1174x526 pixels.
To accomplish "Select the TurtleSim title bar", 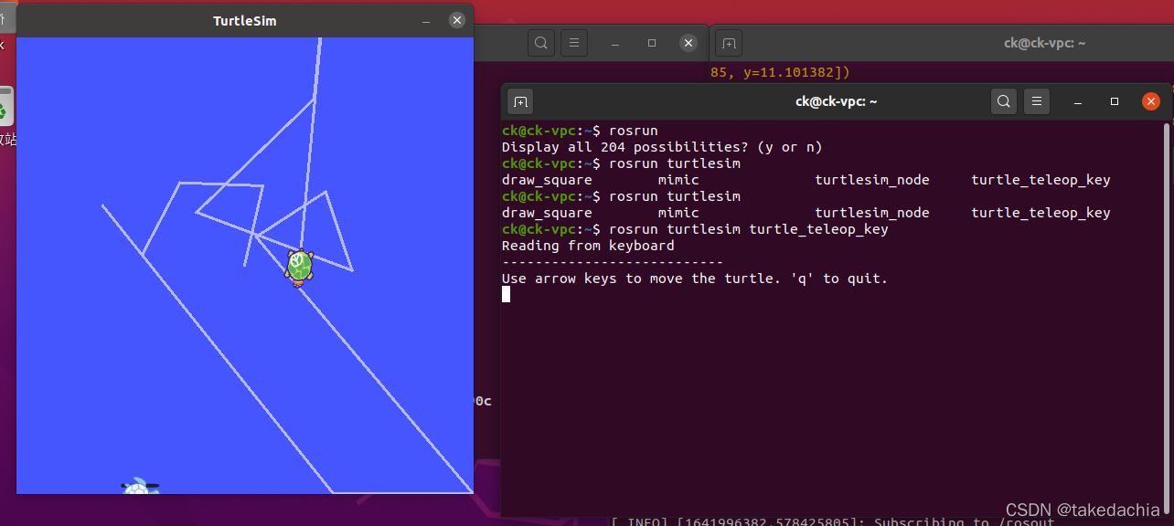I will (x=245, y=21).
